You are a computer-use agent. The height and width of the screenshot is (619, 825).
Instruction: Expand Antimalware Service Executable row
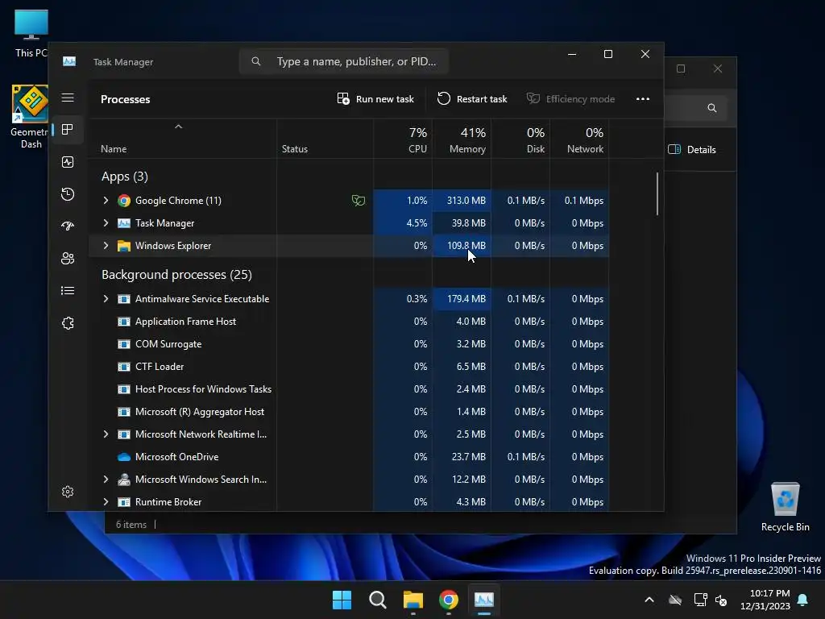(106, 299)
